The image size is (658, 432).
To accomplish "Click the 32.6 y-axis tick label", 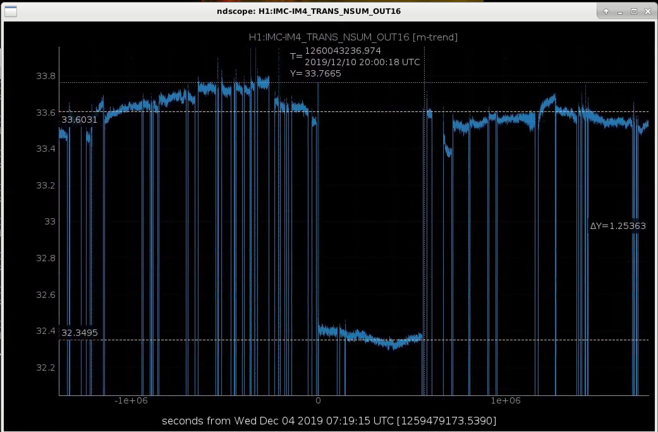I will coord(46,295).
